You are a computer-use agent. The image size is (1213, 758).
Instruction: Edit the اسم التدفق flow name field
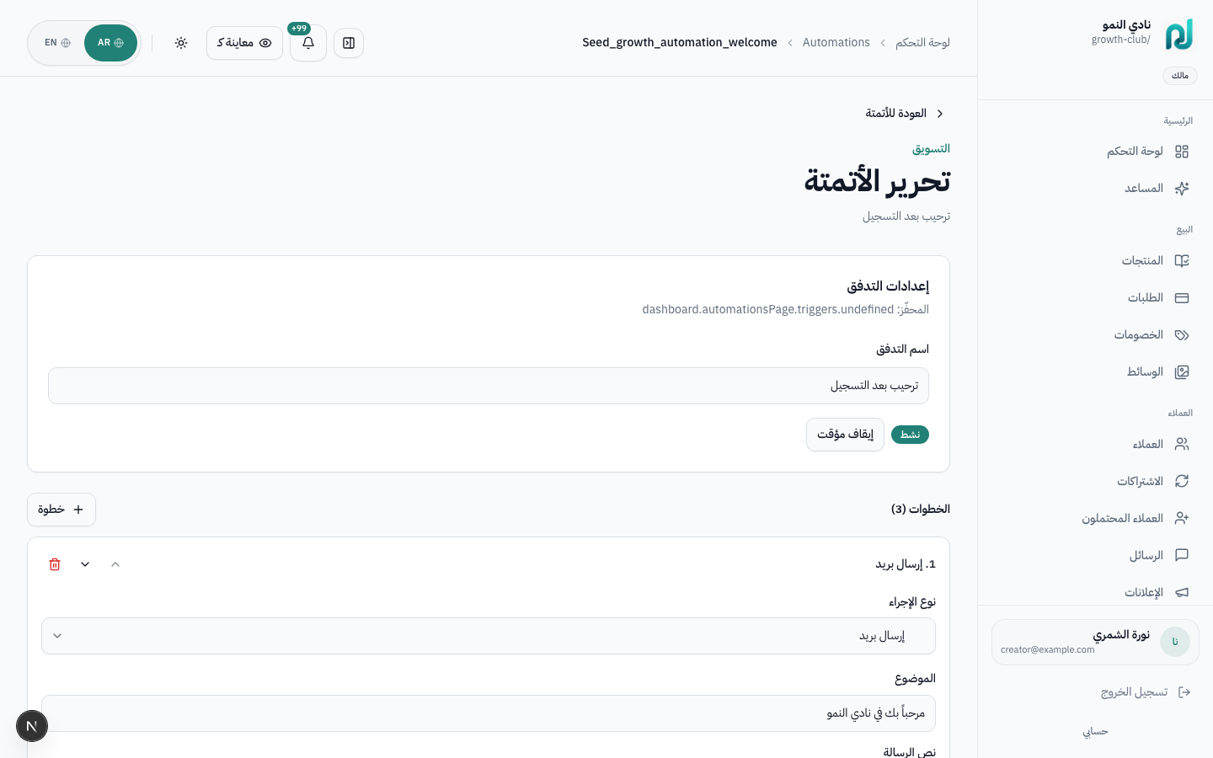click(489, 386)
